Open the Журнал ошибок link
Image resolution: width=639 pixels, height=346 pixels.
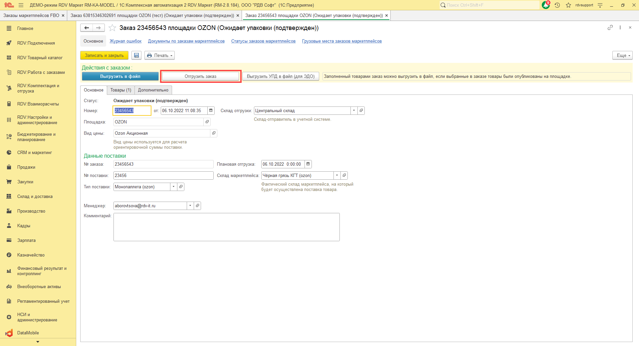(125, 41)
